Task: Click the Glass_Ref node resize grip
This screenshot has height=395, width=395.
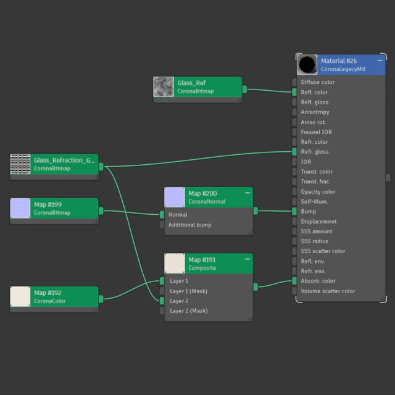Action: (x=239, y=100)
